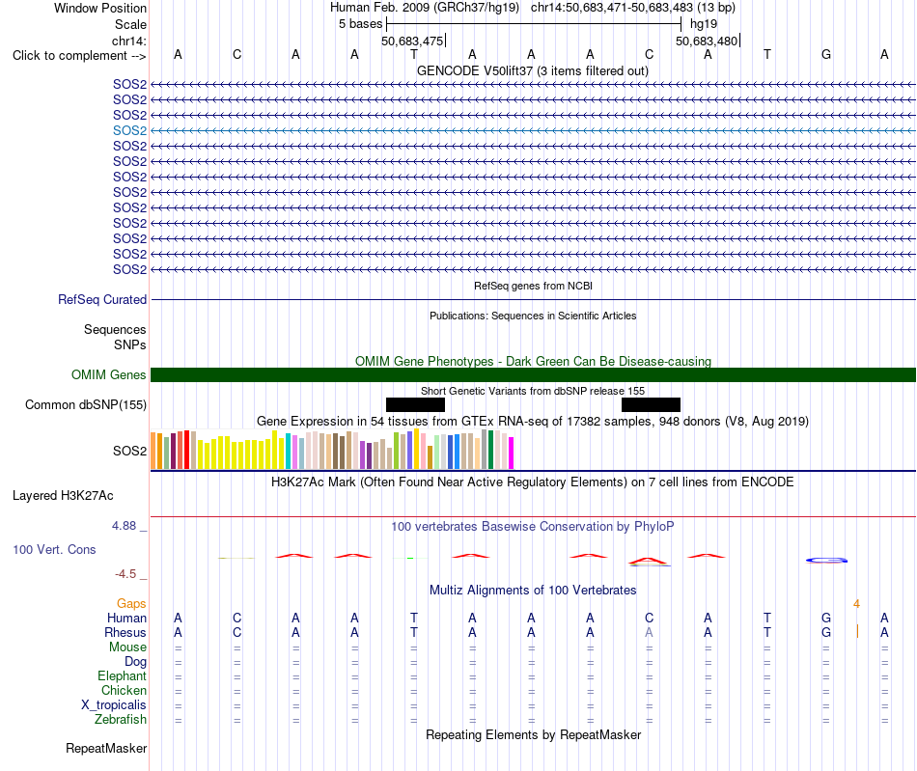Click the SOS2 label beside GTEx chart

pos(130,451)
